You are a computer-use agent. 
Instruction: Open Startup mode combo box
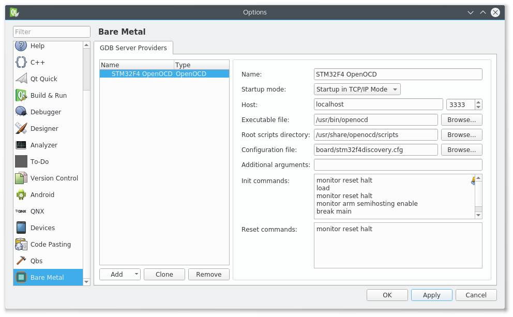click(x=357, y=89)
